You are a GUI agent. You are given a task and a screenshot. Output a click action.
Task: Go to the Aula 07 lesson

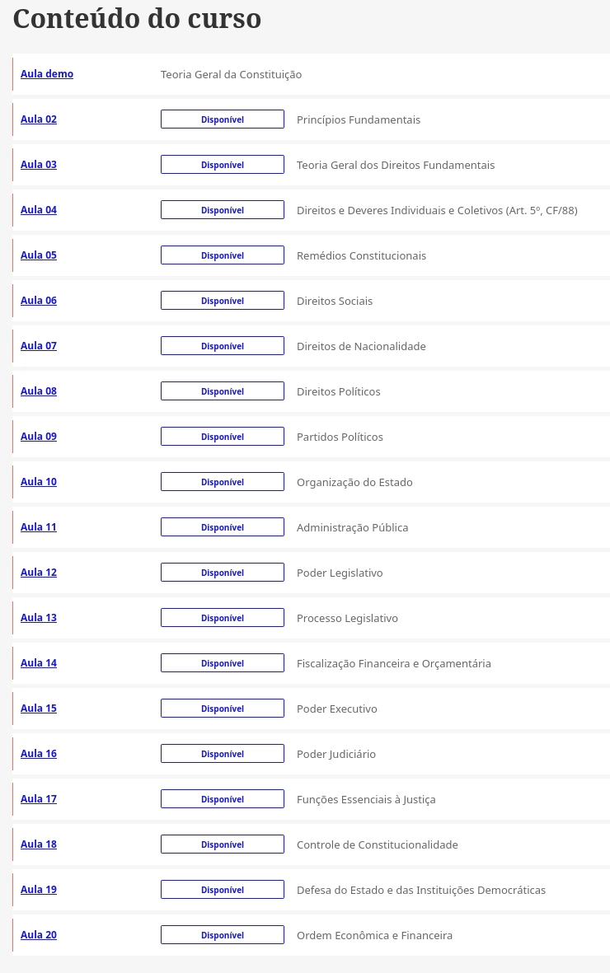(39, 346)
